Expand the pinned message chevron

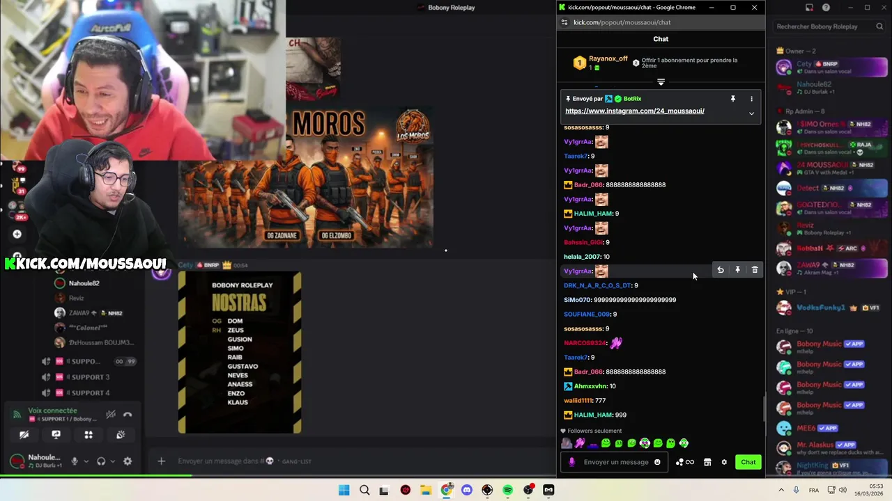tap(751, 113)
